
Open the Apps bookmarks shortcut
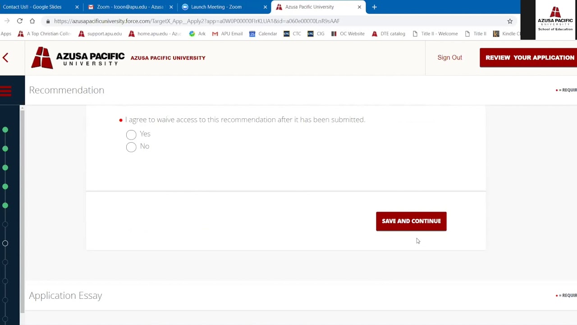[6, 33]
